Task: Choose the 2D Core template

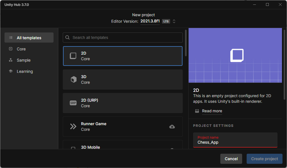Action: point(123,56)
